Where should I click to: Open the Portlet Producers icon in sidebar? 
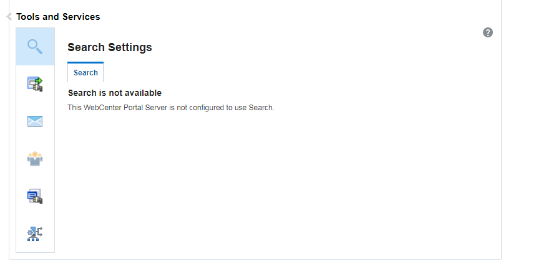coord(35,84)
